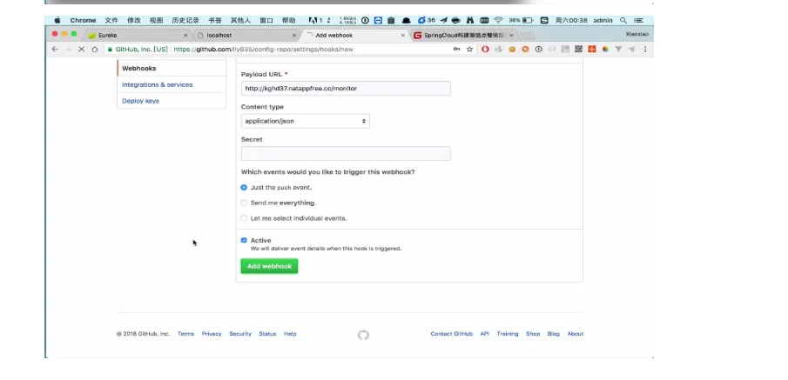Click the battery 36% indicator
This screenshot has height=380, width=788.
pos(521,21)
